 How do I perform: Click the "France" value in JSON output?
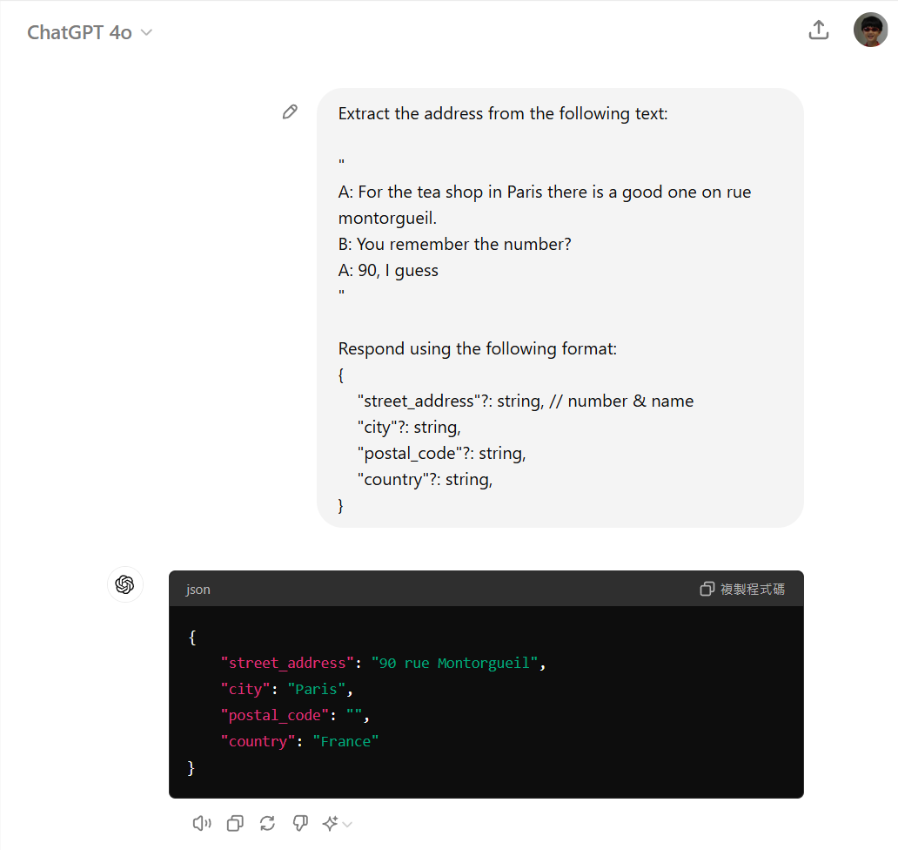point(345,741)
